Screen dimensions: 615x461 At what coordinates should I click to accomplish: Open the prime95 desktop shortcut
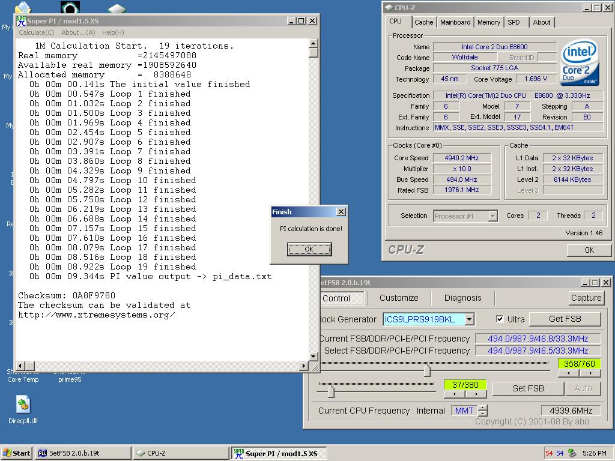pyautogui.click(x=70, y=379)
